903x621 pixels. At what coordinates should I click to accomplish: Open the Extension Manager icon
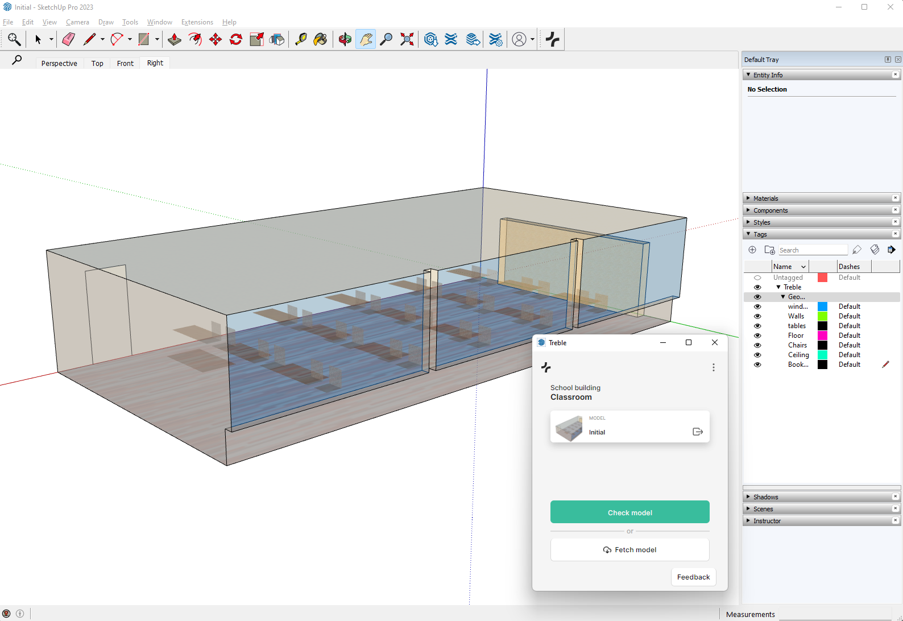point(496,39)
